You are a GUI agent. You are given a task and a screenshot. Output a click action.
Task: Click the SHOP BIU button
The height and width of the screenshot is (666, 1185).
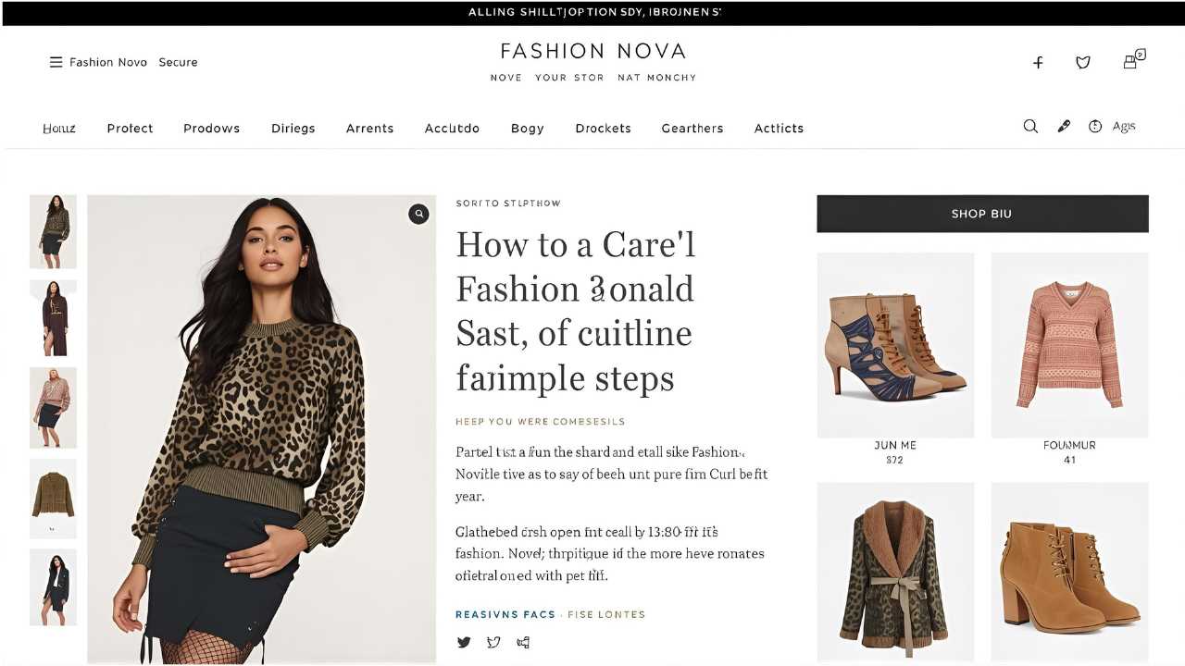(x=981, y=214)
